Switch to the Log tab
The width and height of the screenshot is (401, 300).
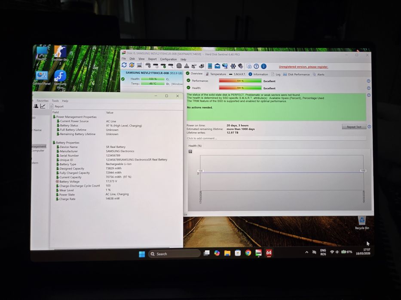click(275, 75)
